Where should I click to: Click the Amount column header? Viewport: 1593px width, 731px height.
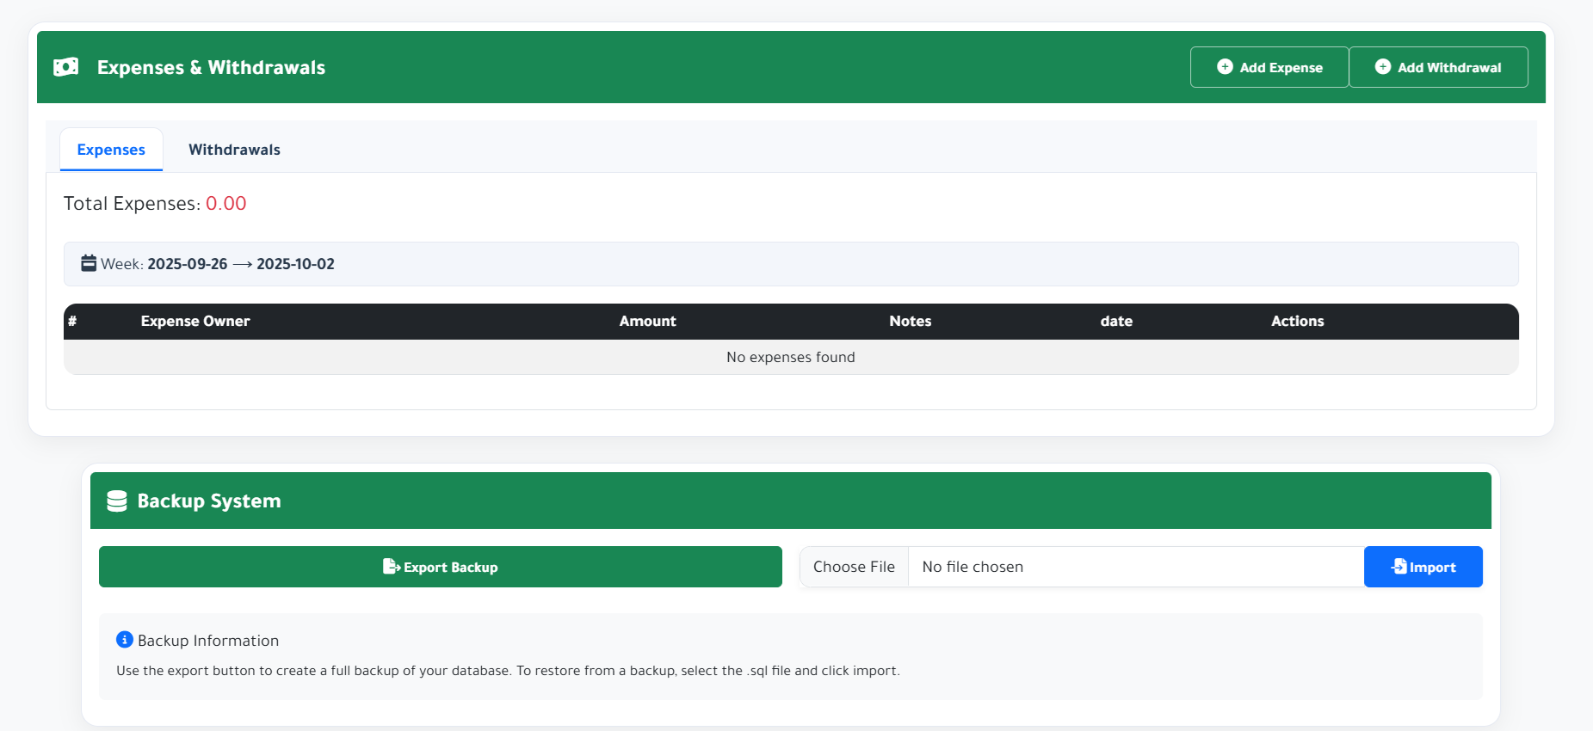coord(647,321)
